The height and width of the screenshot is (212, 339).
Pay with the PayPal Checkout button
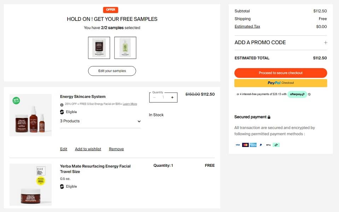click(x=281, y=83)
